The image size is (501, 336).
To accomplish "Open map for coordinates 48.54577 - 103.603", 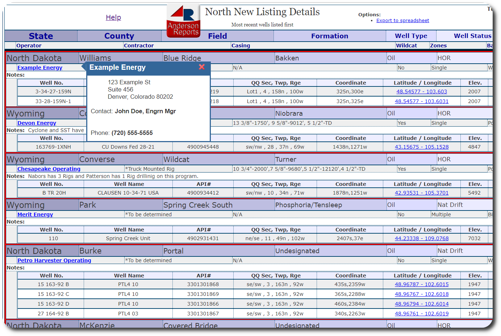I will pyautogui.click(x=421, y=92).
